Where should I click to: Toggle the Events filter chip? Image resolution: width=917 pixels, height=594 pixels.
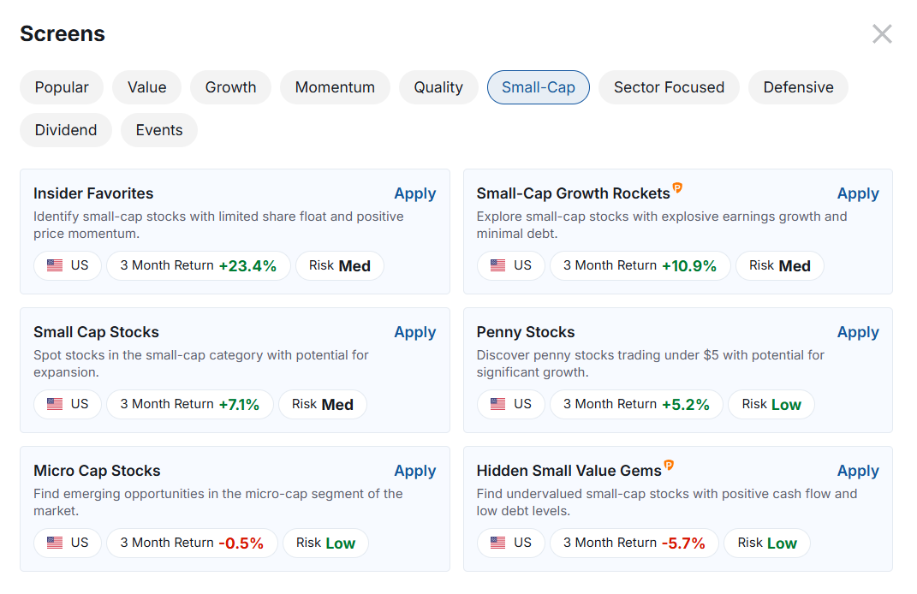tap(158, 129)
